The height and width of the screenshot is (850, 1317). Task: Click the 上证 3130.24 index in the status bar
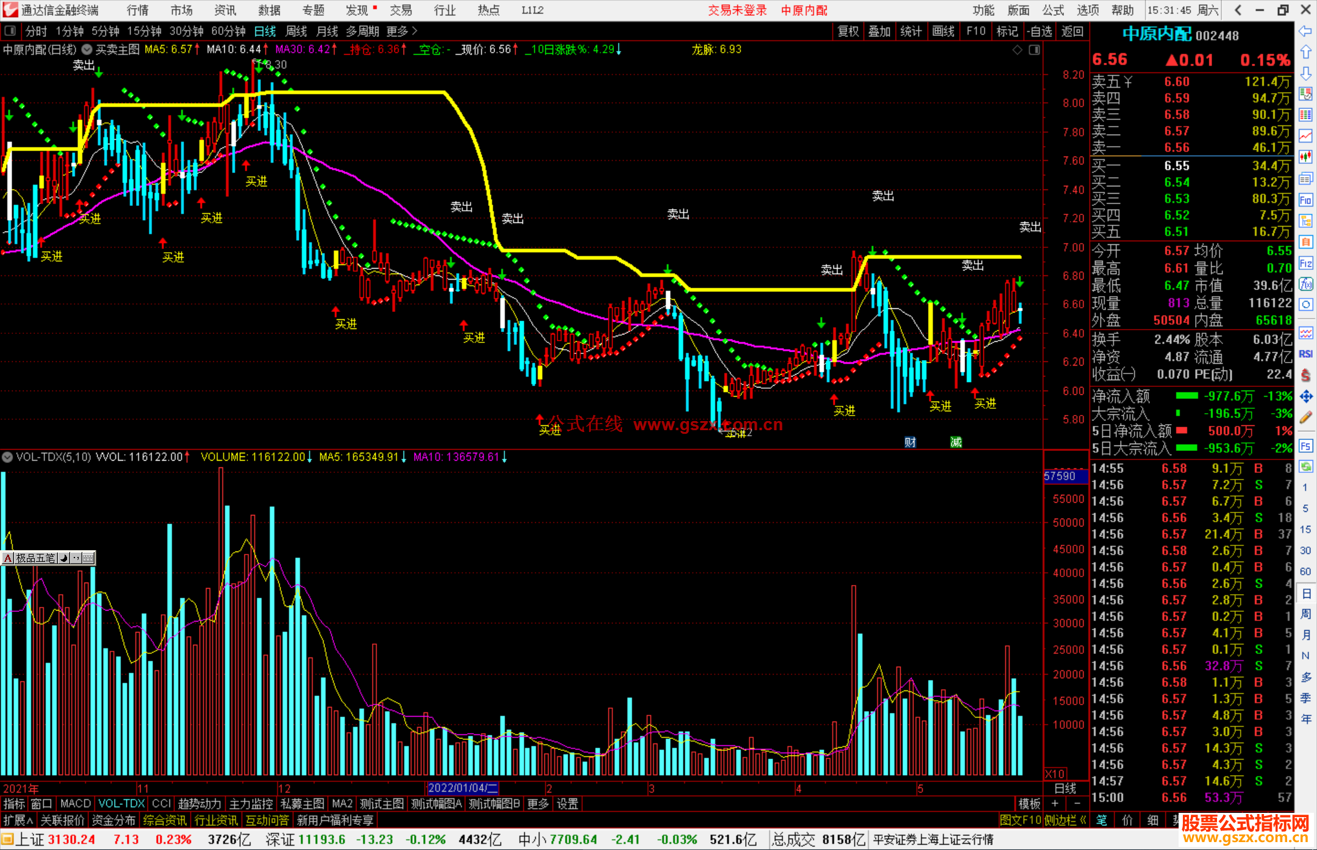click(x=55, y=840)
